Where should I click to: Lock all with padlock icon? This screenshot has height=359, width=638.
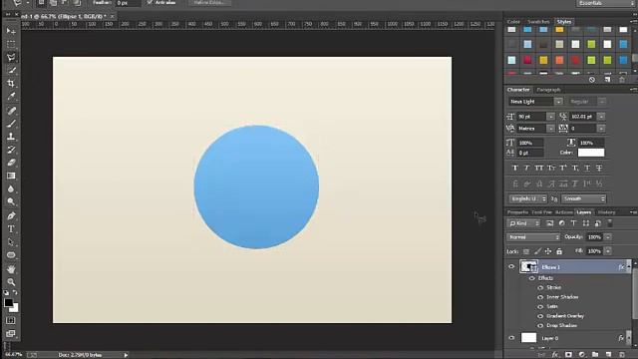click(559, 251)
